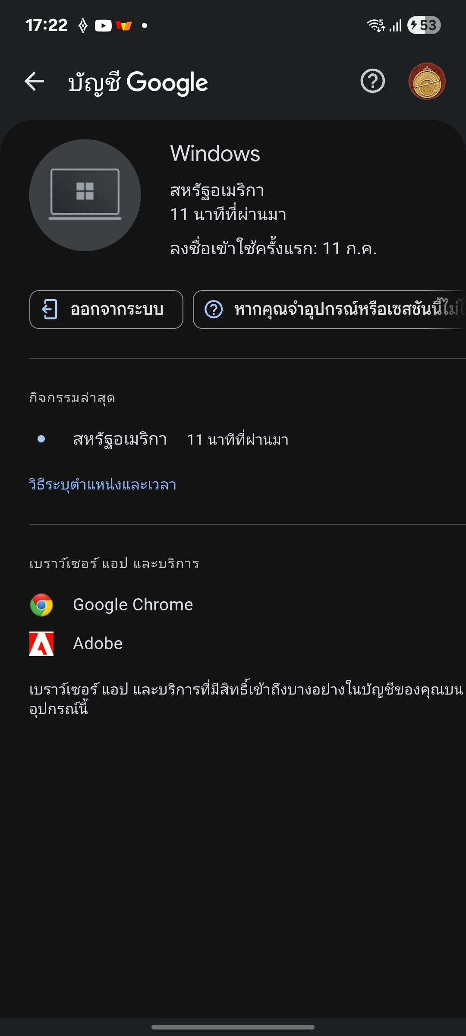Screen dimensions: 466x1036
Task: Tap the back arrow icon
Action: point(35,82)
